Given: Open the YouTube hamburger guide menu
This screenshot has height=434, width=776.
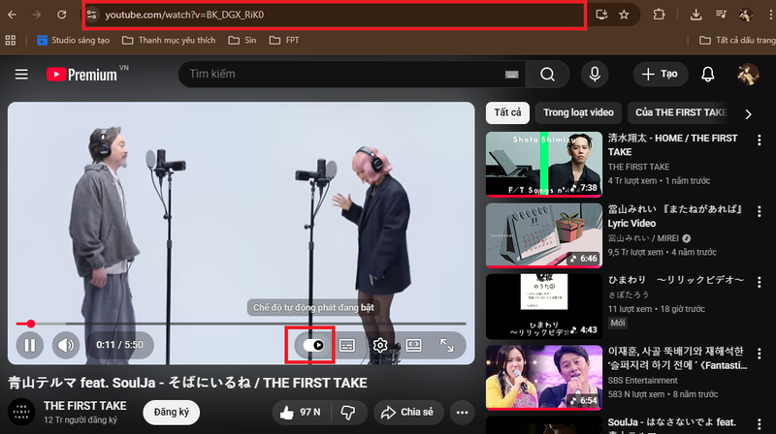Looking at the screenshot, I should (21, 75).
